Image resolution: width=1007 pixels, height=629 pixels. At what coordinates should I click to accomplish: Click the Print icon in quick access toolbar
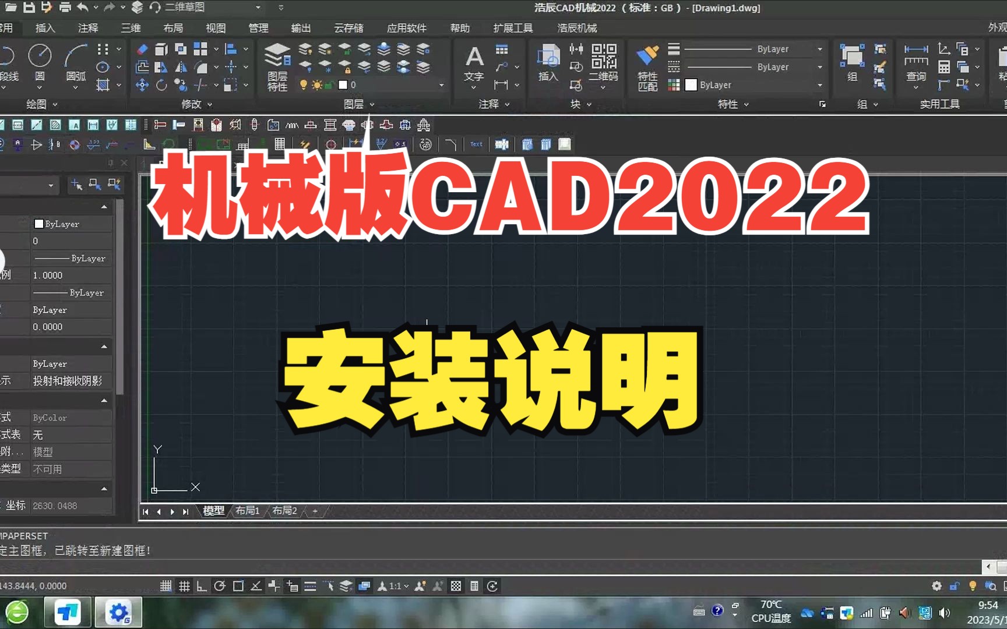tap(65, 8)
